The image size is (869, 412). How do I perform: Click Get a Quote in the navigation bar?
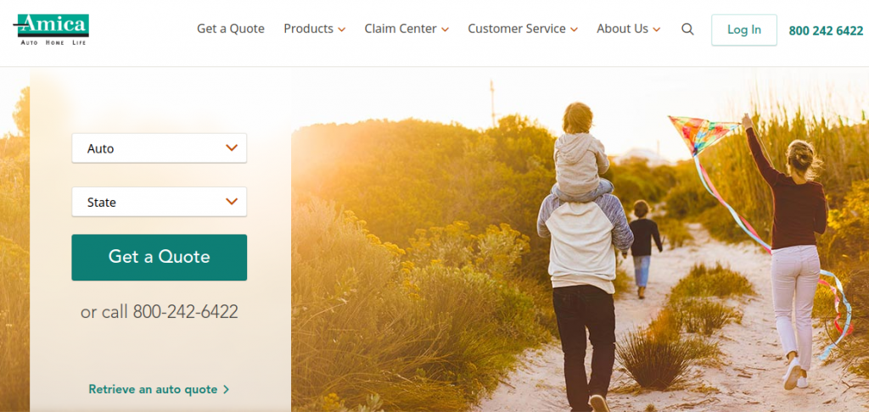click(231, 29)
